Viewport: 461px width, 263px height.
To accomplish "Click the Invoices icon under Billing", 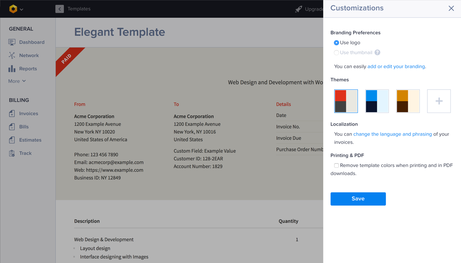I will pos(12,114).
